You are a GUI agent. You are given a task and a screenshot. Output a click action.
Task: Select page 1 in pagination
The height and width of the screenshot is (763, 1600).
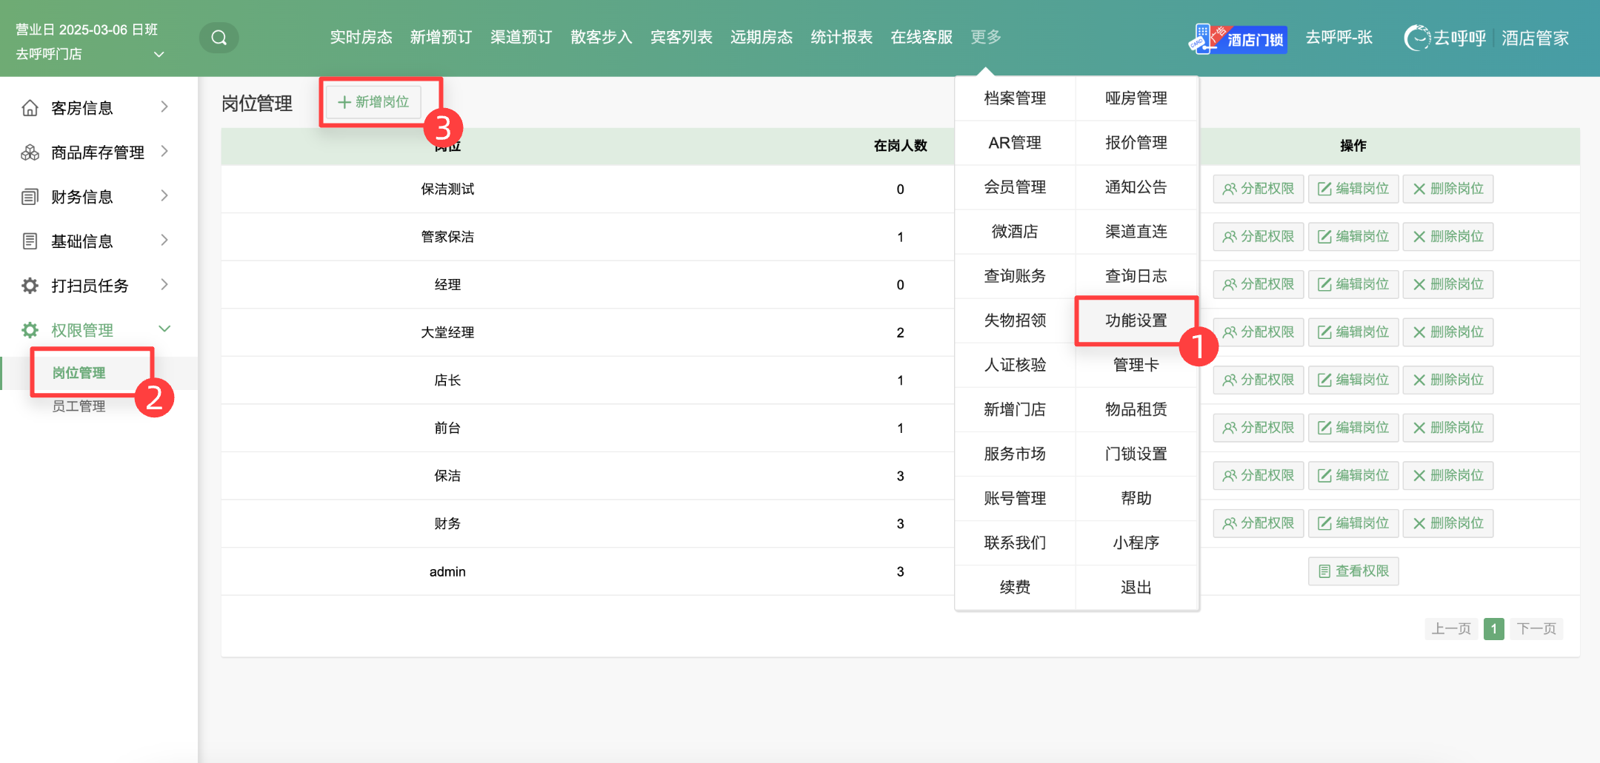coord(1494,629)
